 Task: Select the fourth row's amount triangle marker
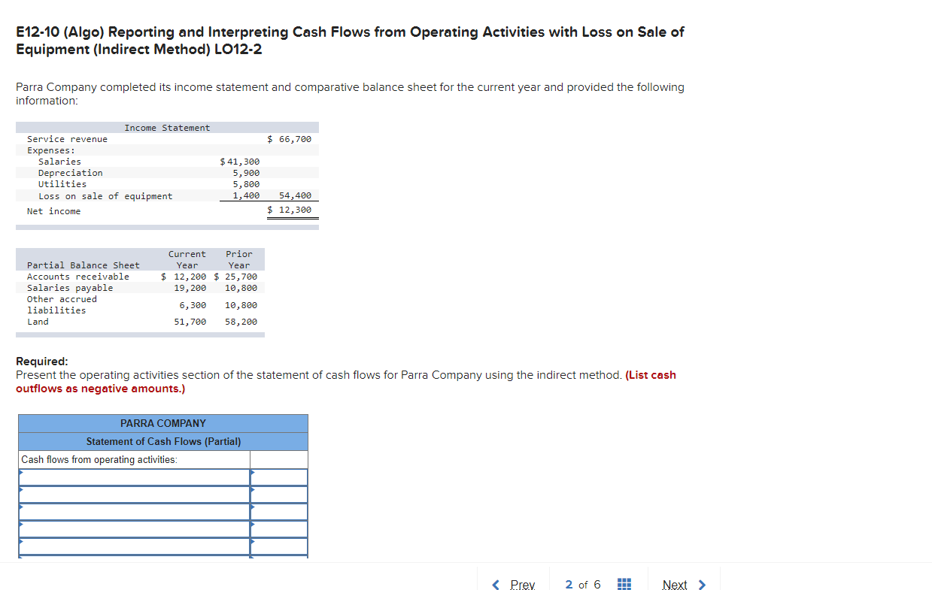point(253,525)
